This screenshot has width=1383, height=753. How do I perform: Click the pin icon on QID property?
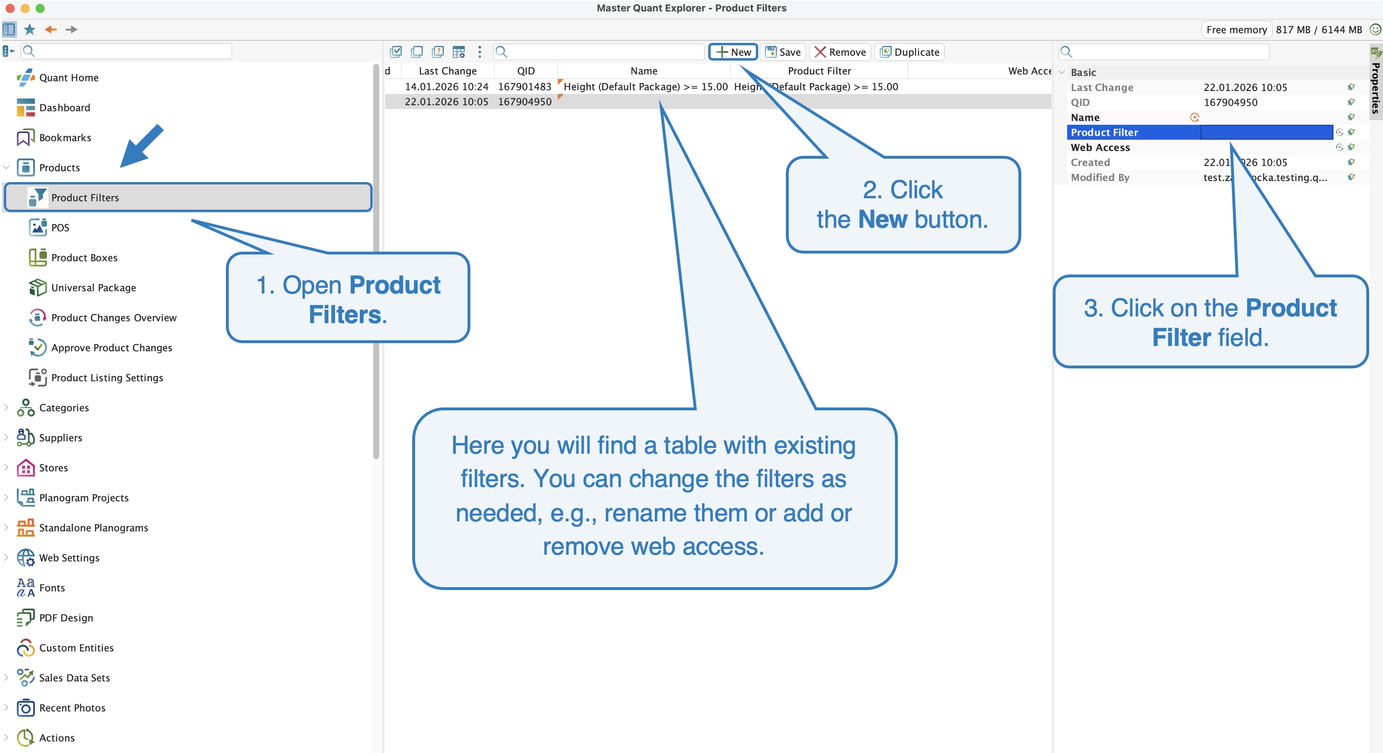click(x=1352, y=102)
